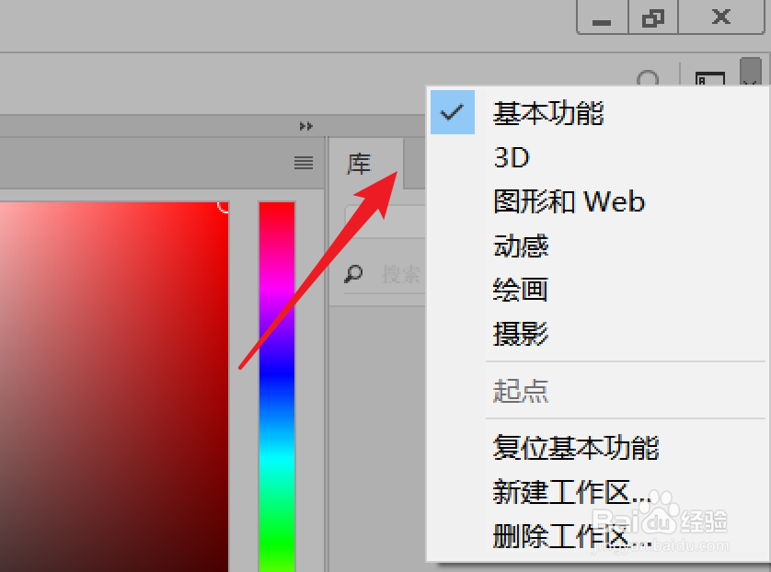Open the 库 panel tab

point(359,164)
